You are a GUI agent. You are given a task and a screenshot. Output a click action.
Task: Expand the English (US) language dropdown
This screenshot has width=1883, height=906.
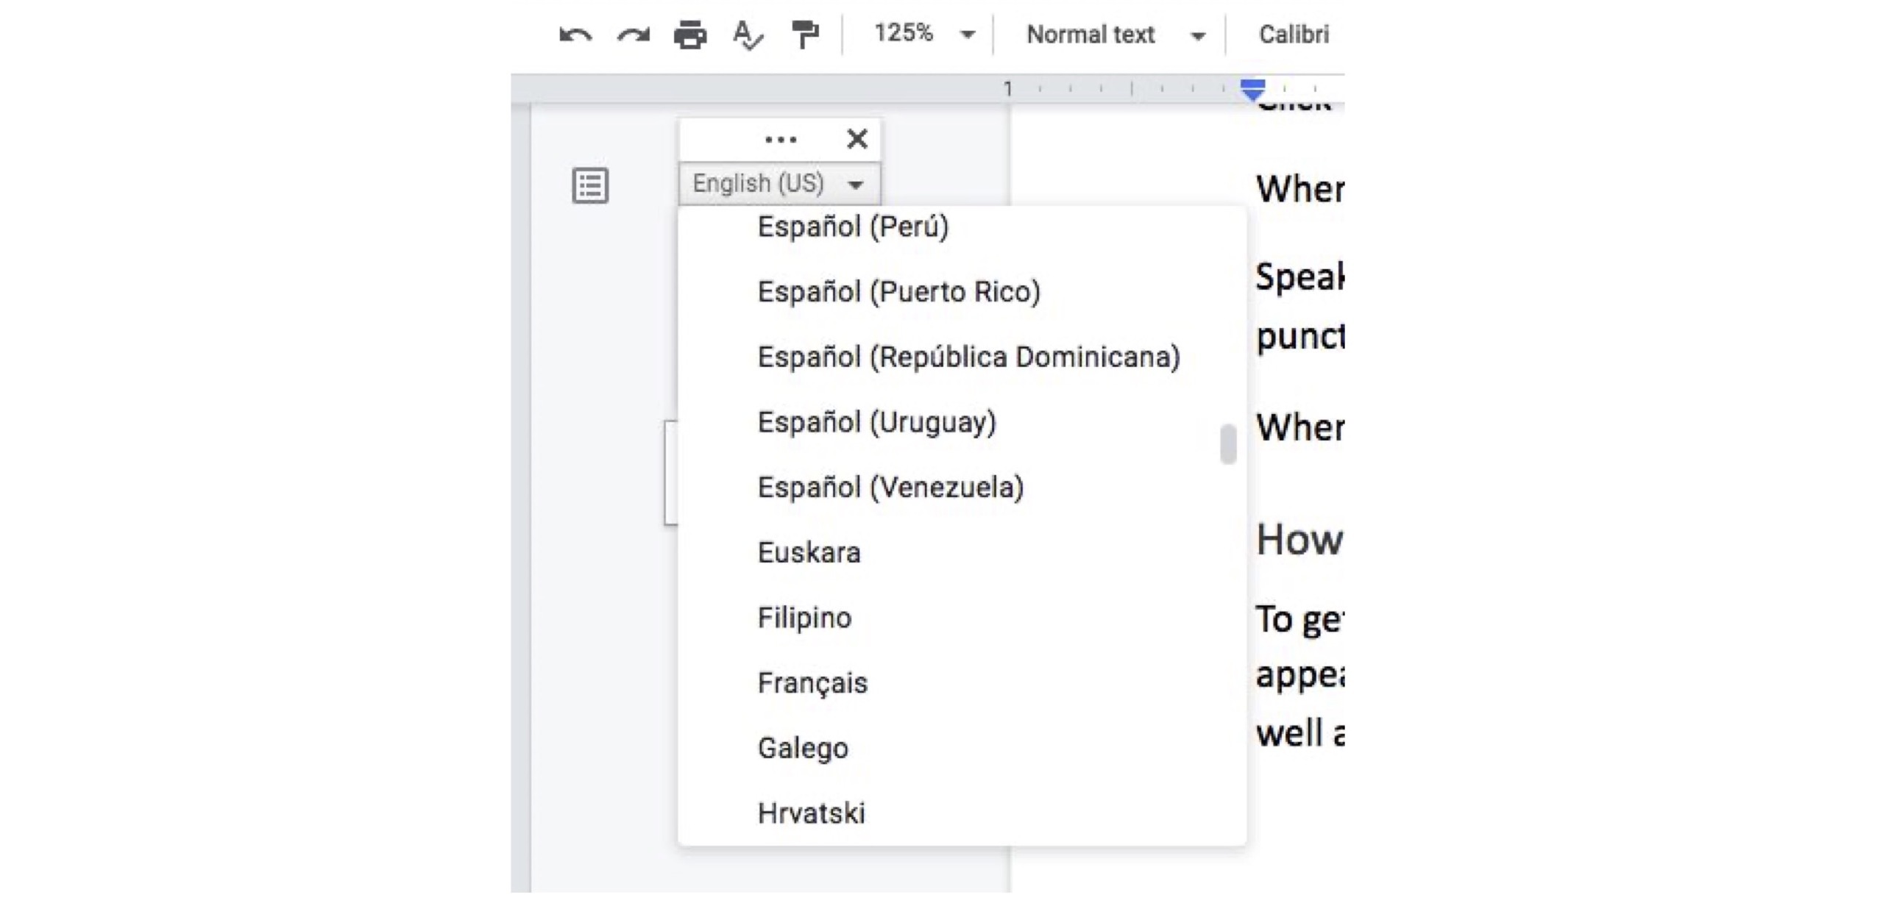[x=777, y=184]
